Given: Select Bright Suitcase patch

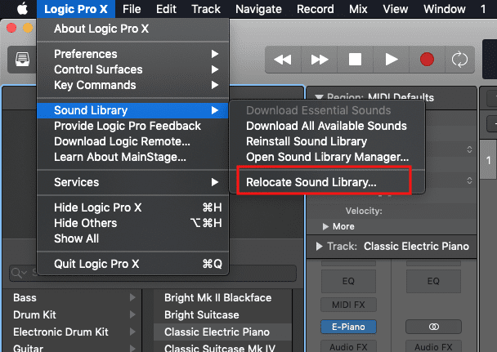Looking at the screenshot, I should point(222,314).
